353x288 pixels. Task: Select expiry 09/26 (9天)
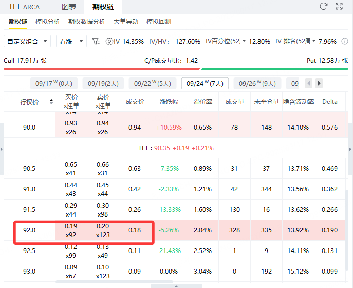tap(257, 83)
